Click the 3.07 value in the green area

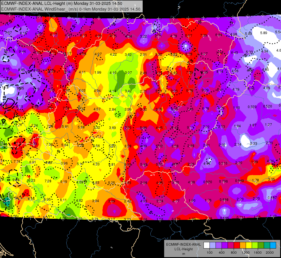click(128, 73)
